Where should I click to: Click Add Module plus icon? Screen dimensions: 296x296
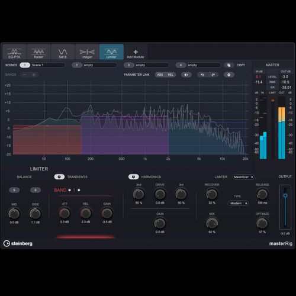[x=136, y=52]
